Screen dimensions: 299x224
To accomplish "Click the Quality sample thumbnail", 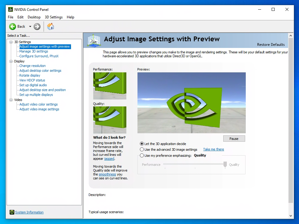I will pos(110,120).
